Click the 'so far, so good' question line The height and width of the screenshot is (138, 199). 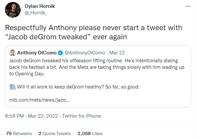82,87
